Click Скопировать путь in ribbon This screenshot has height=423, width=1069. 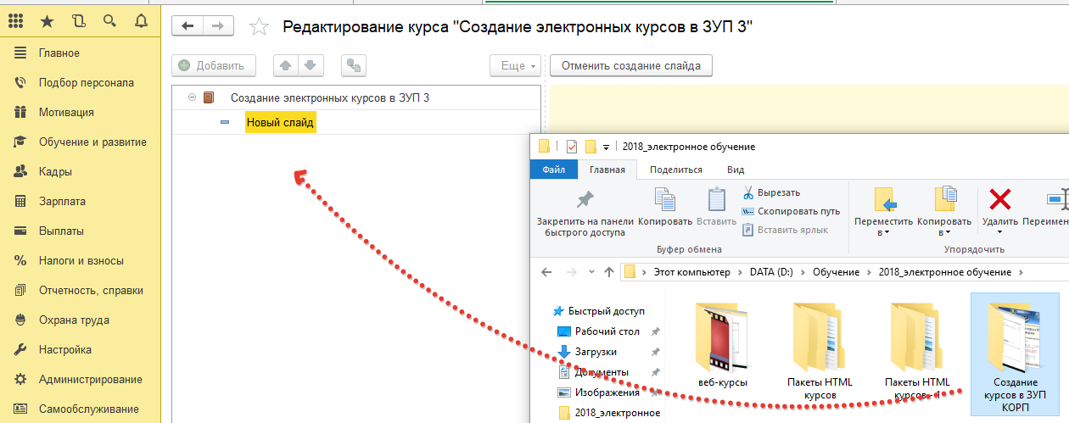pos(791,211)
